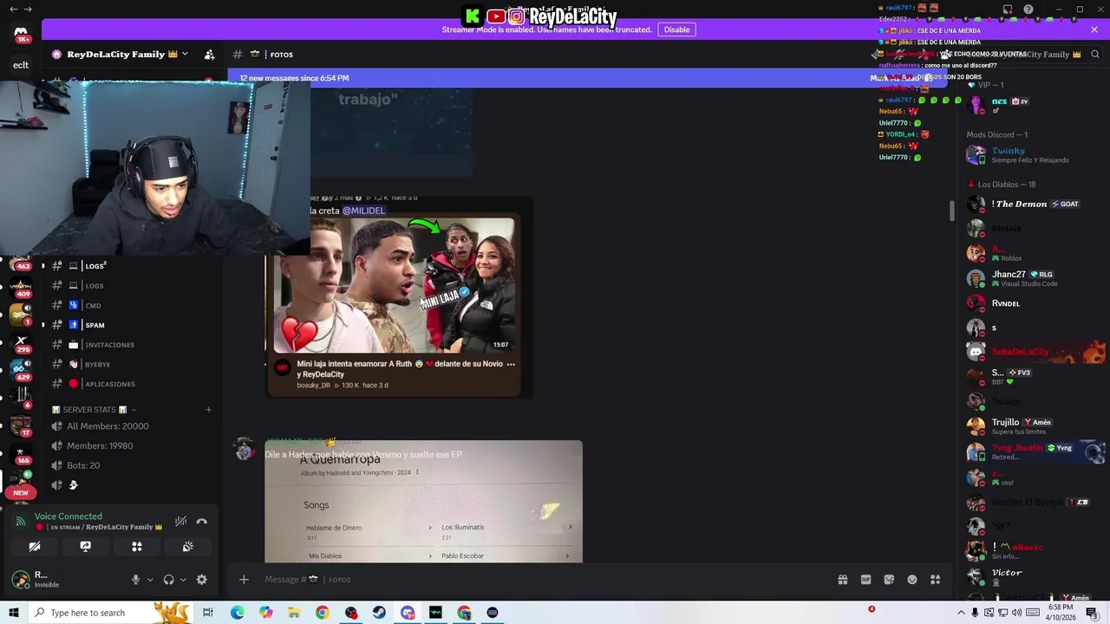The height and width of the screenshot is (624, 1110).
Task: Open the Windows notification center
Action: (1092, 613)
